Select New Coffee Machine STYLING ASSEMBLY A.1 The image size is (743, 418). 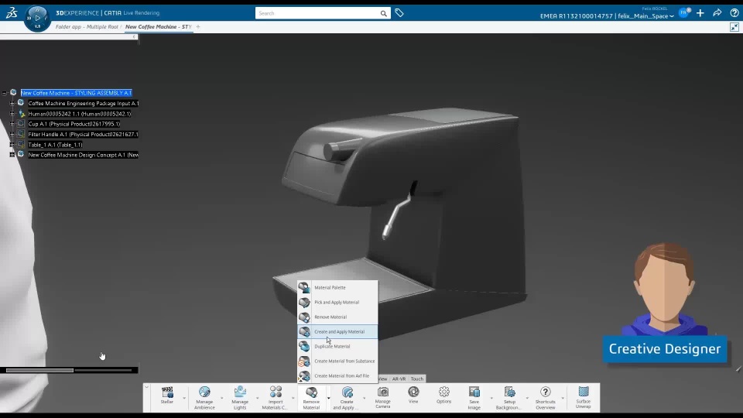tap(77, 93)
